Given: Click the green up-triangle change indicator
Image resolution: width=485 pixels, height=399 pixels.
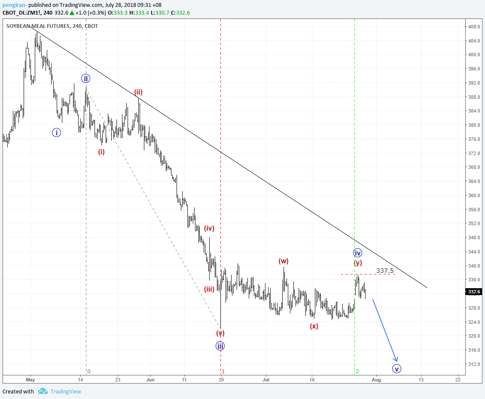Looking at the screenshot, I should (x=72, y=13).
